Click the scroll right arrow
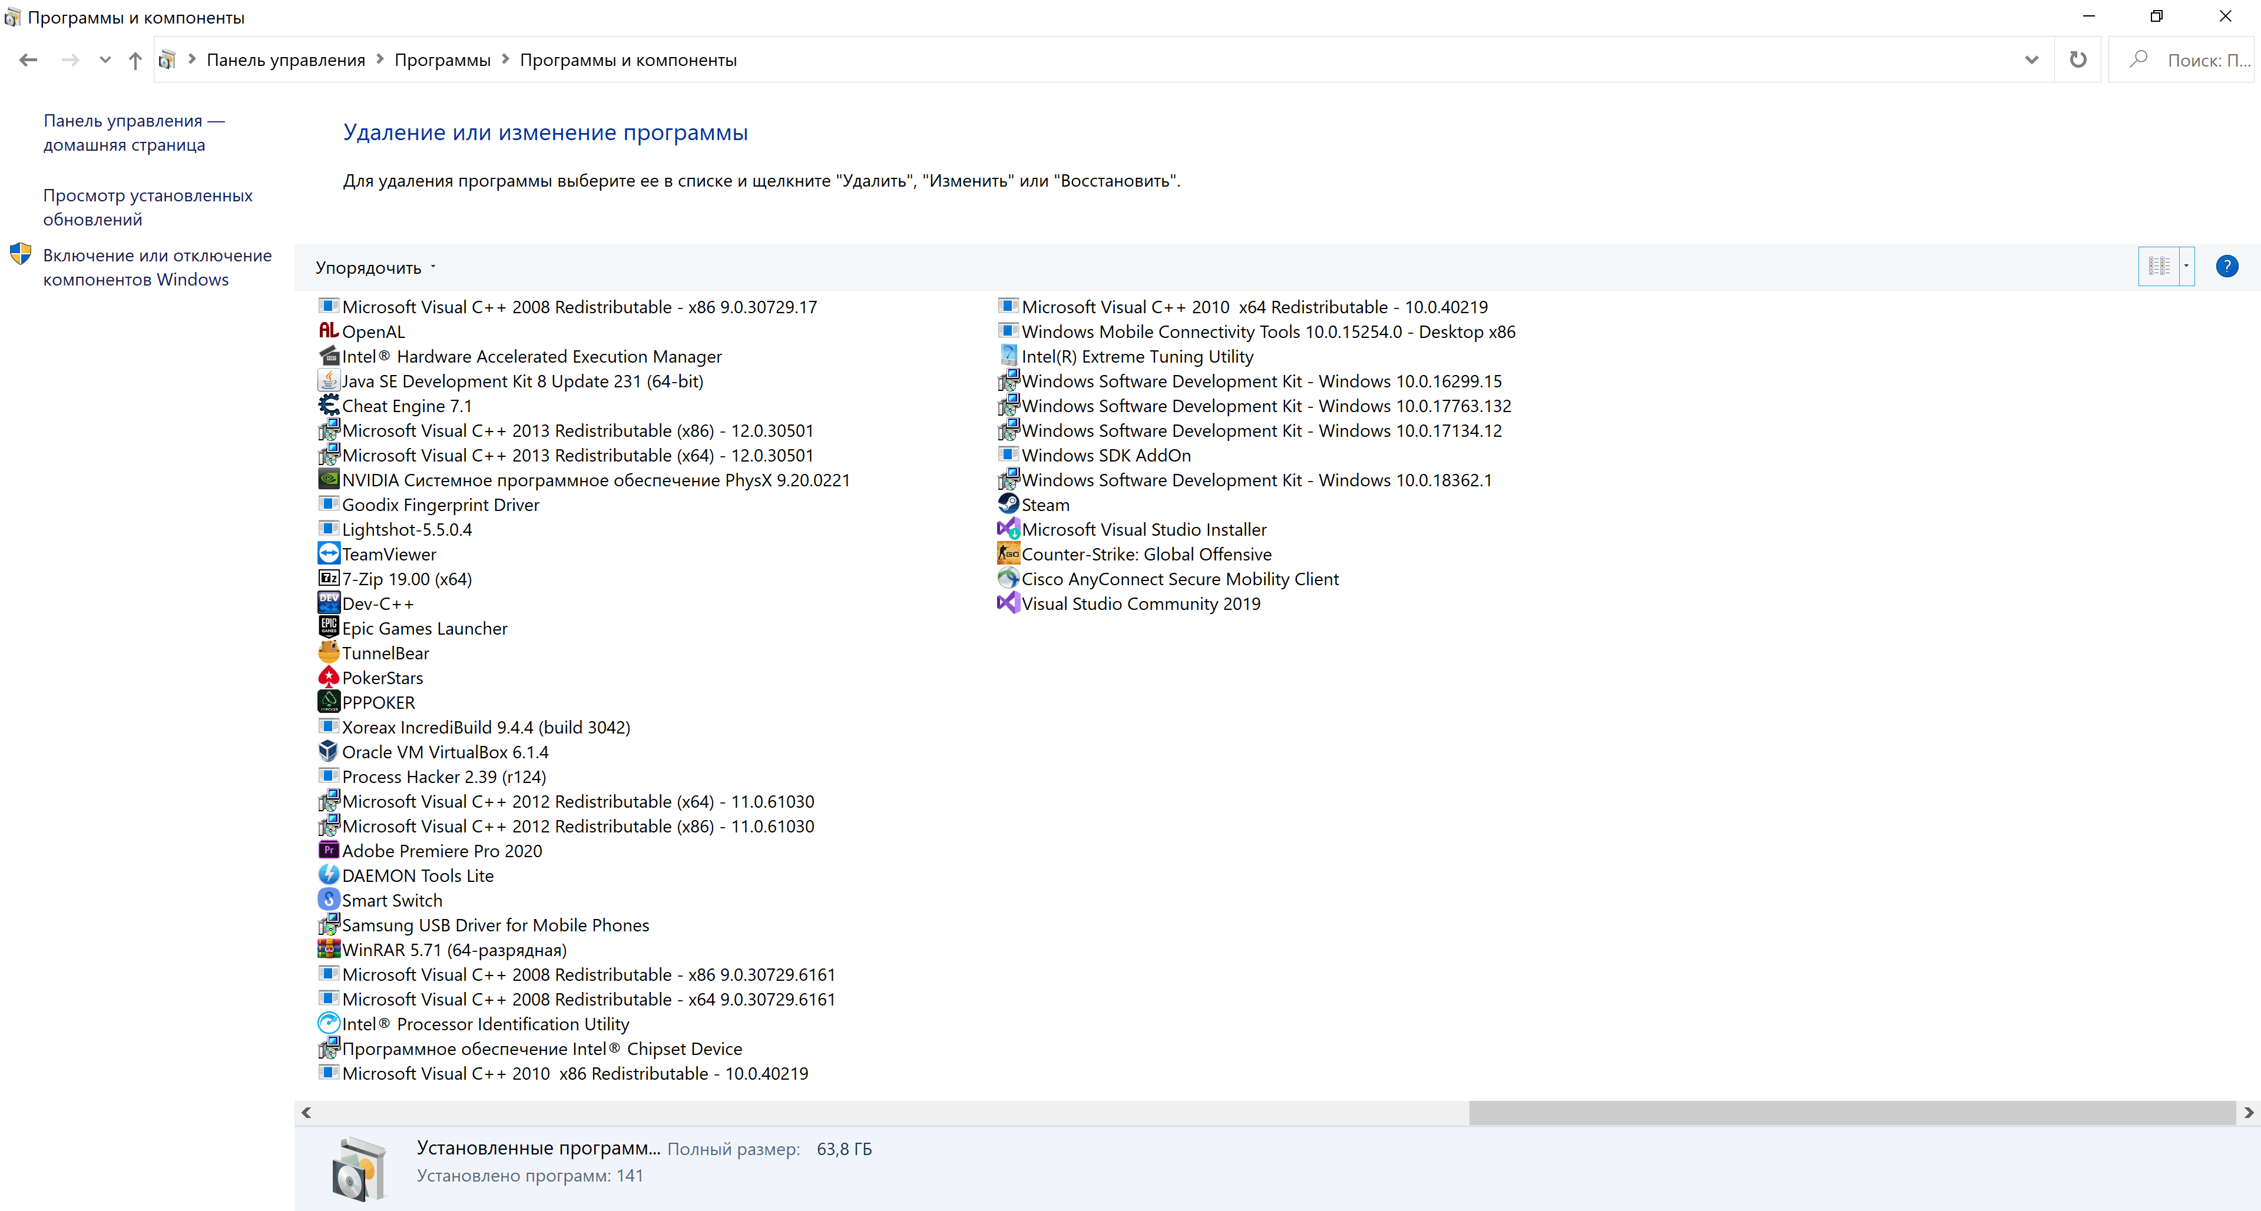This screenshot has height=1211, width=2261. coord(2249,1112)
